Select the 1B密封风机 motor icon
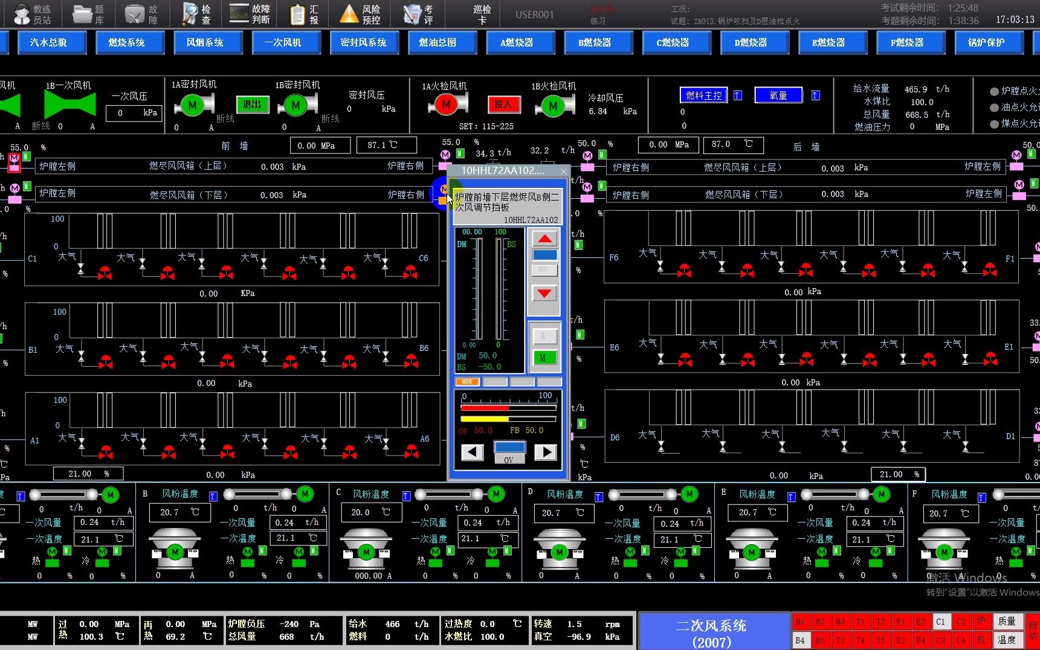This screenshot has height=650, width=1040. (x=296, y=105)
